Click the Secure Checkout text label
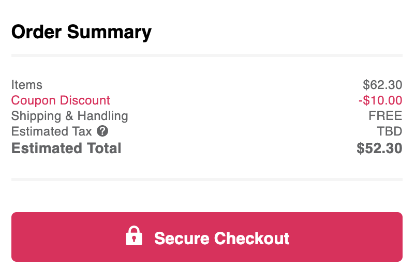This screenshot has height=269, width=415. [x=222, y=238]
